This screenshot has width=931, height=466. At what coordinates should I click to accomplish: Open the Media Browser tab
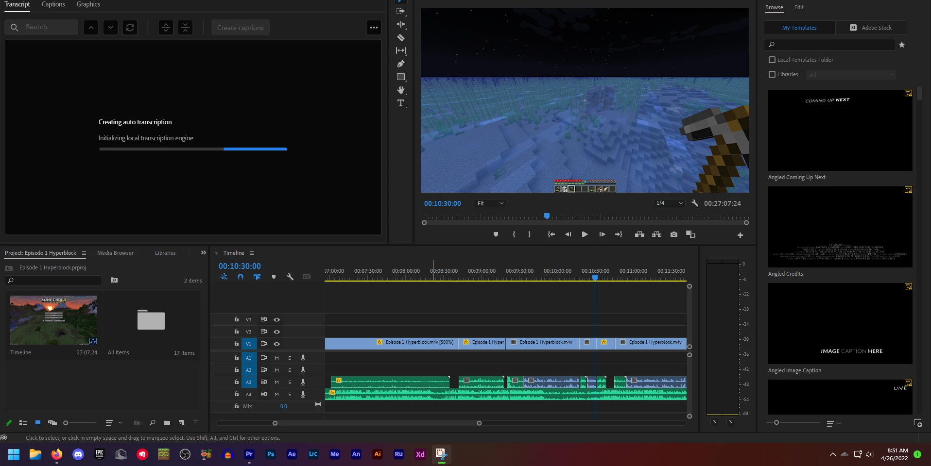[115, 253]
